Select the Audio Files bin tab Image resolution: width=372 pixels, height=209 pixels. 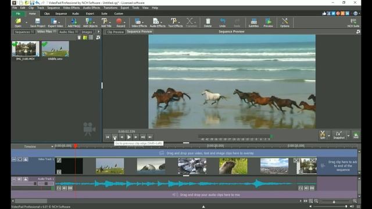(69, 32)
